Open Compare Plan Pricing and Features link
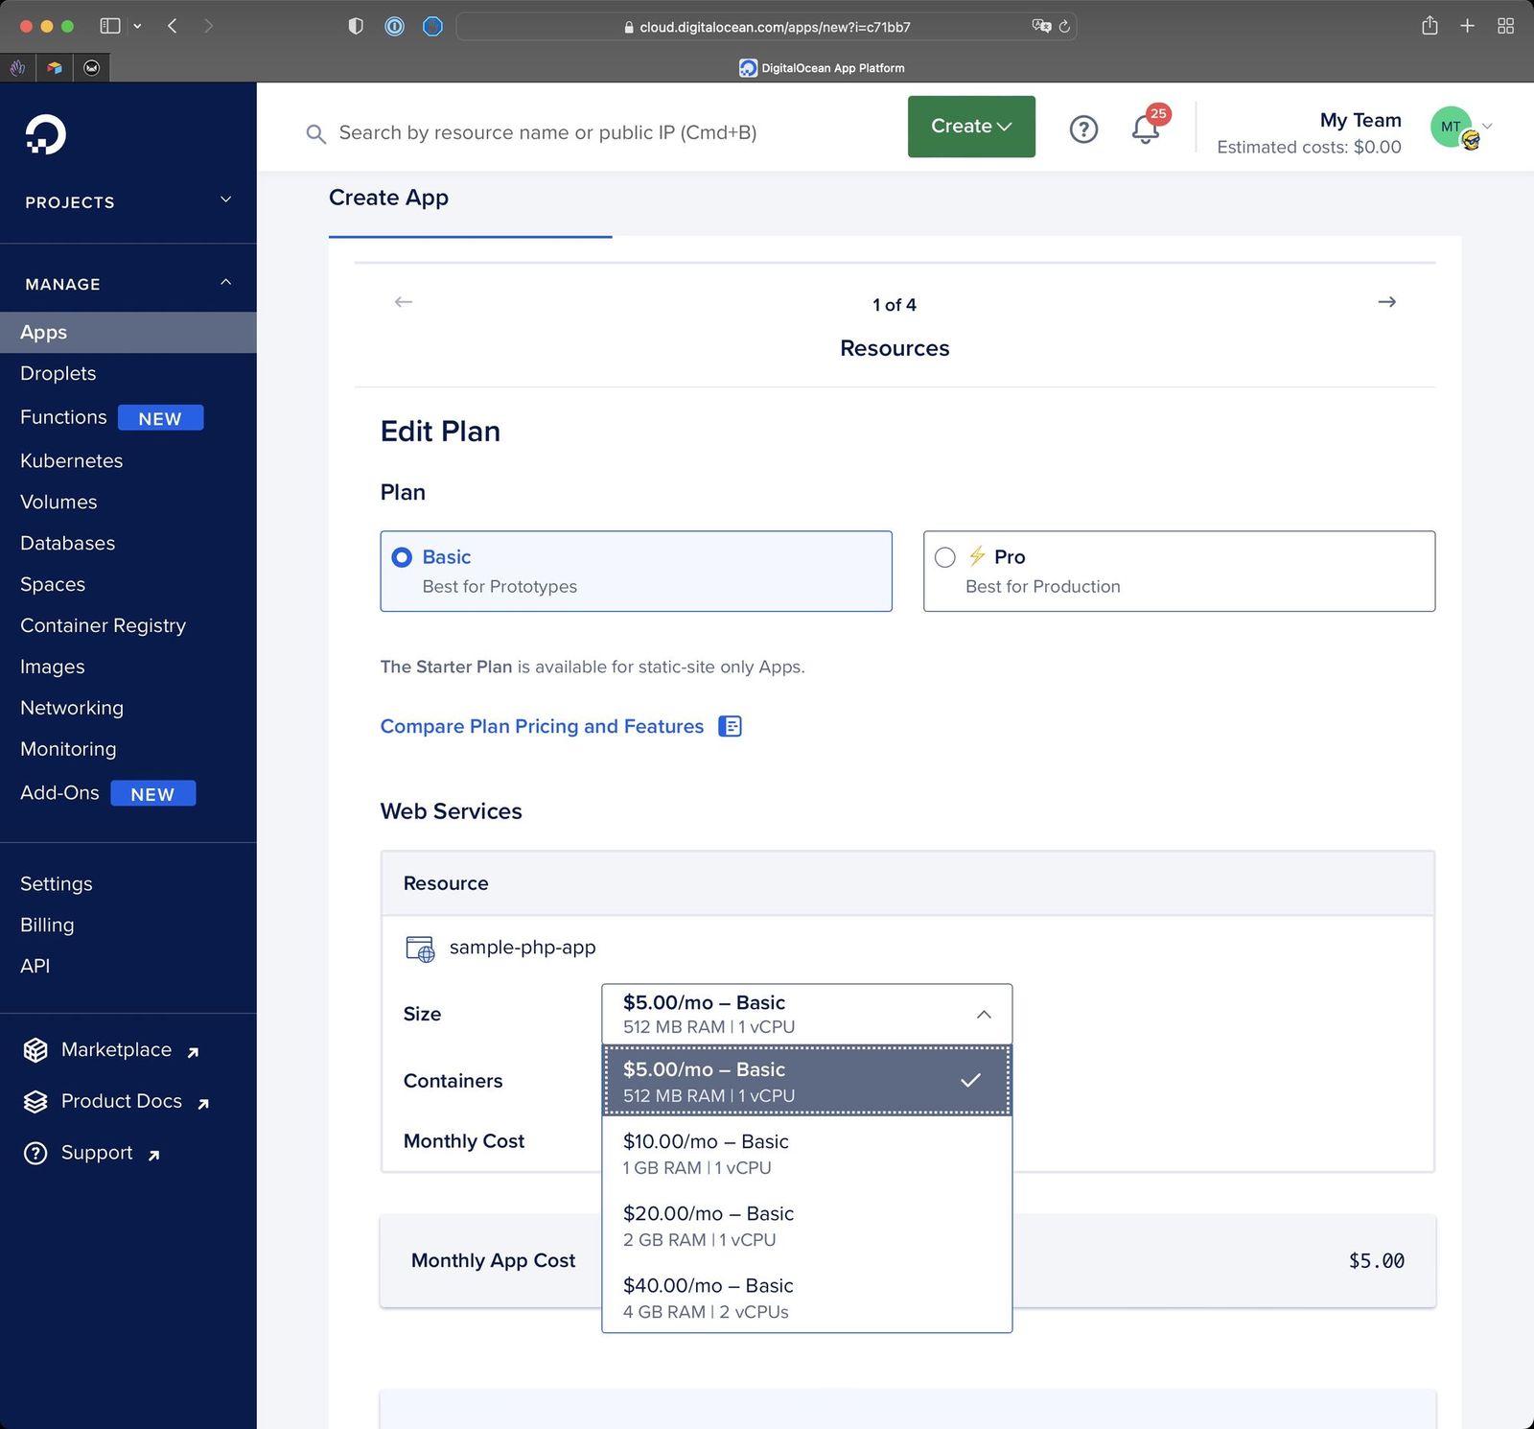Screen dimensions: 1534x1429 click(x=542, y=726)
